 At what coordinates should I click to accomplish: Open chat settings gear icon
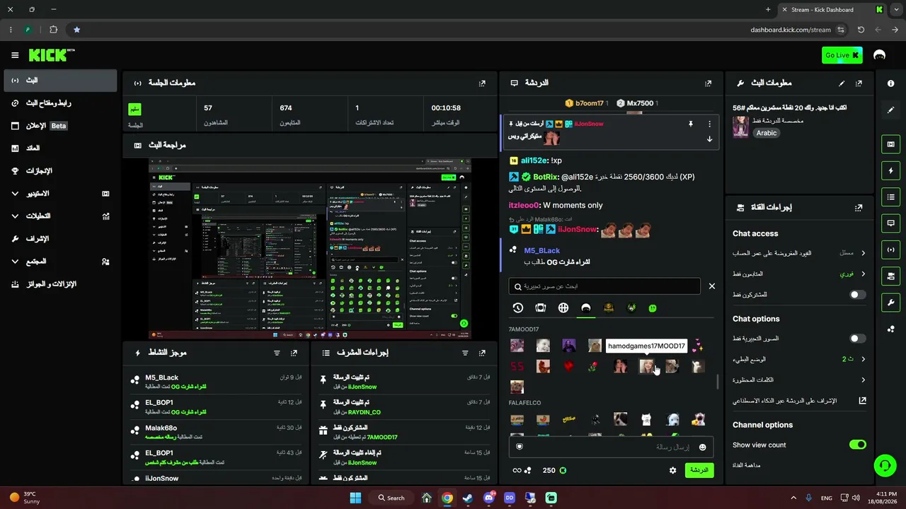(672, 470)
